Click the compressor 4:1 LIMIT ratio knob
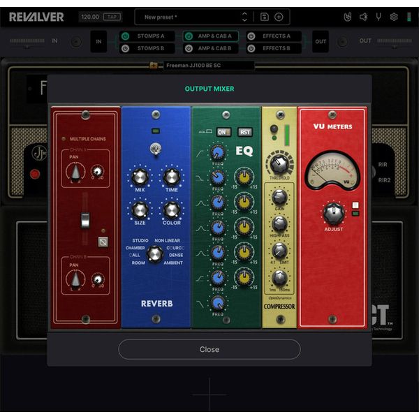The width and height of the screenshot is (419, 419). pos(279,251)
